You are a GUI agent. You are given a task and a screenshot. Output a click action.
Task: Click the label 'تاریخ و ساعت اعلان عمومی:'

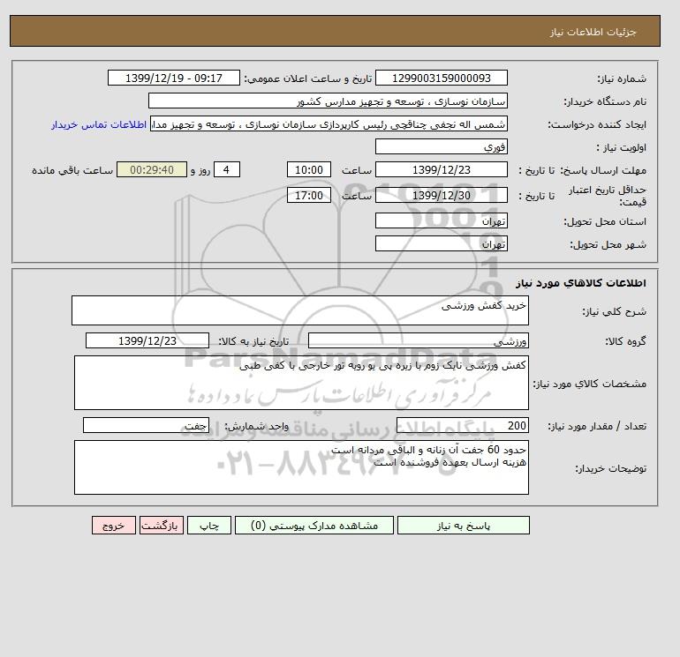click(x=308, y=78)
